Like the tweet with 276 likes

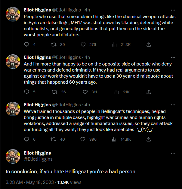coord(83,44)
